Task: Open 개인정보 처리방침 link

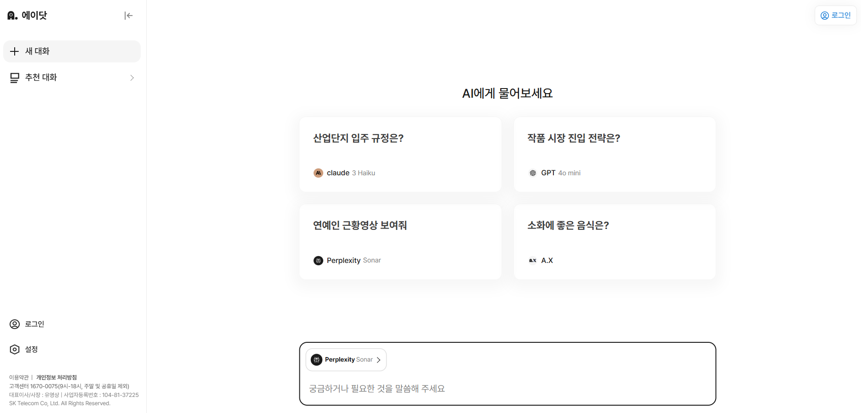Action: [57, 377]
